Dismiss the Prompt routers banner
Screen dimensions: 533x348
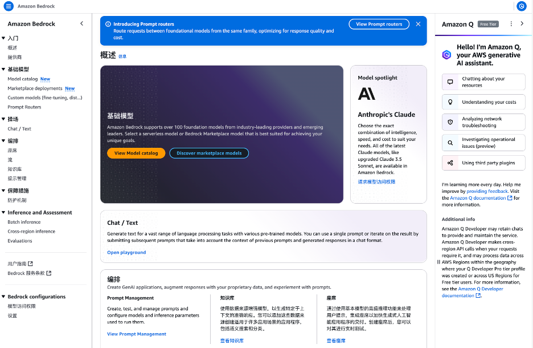tap(418, 24)
